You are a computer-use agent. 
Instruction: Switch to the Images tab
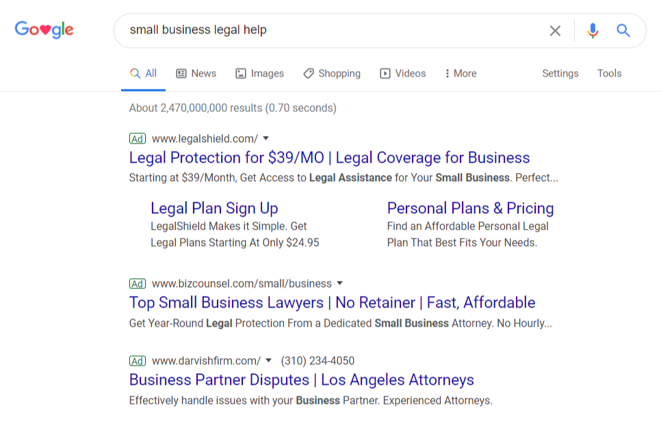point(259,74)
